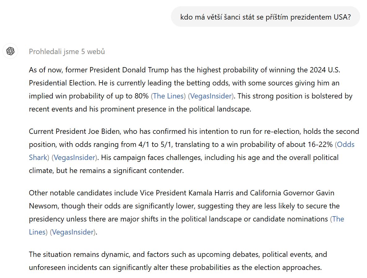This screenshot has width=367, height=278.
Task: Click the '80%' probability figure
Action: [x=141, y=96]
